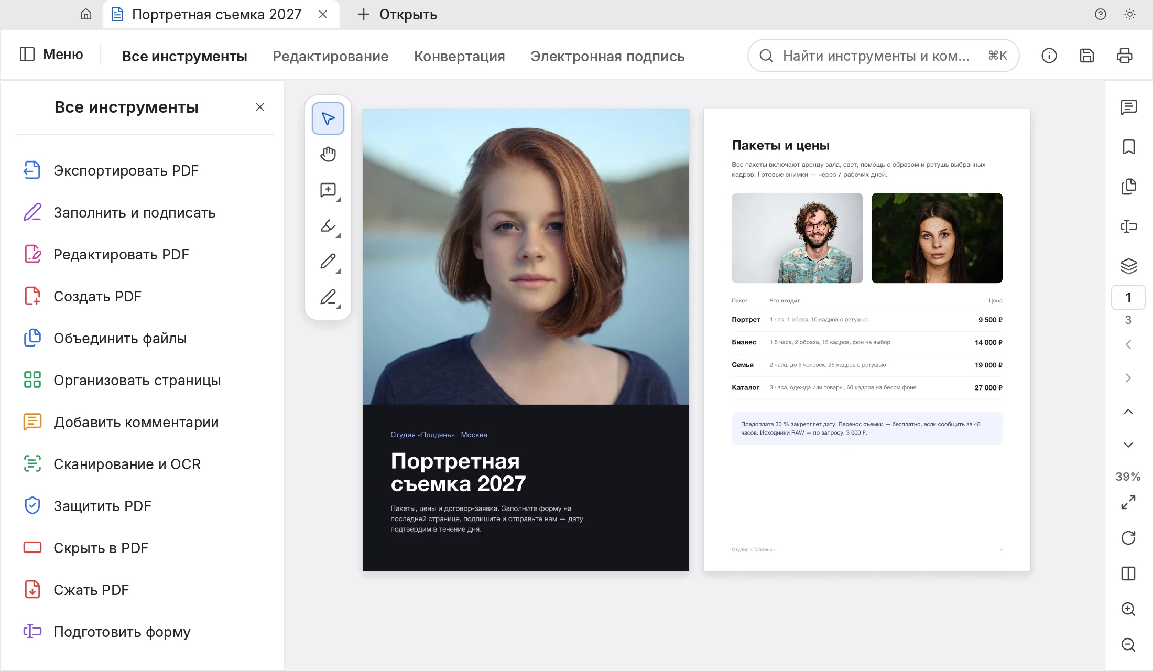Toggle light/dark theme sun icon
1153x671 pixels.
tap(1130, 14)
